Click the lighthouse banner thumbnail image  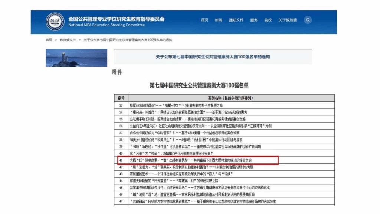click(x=76, y=58)
